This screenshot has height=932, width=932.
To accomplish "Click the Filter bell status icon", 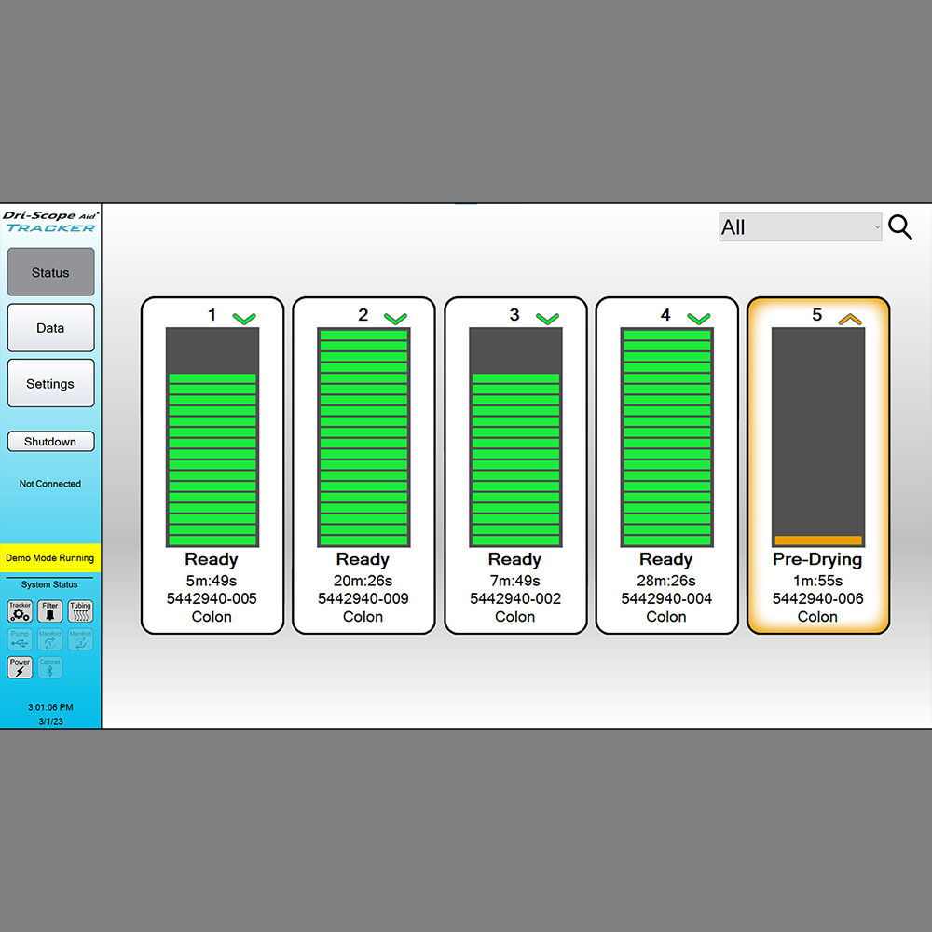I will 50,611.
